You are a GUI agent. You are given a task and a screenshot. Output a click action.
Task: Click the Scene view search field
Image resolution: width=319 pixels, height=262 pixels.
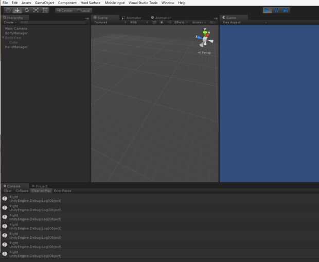(x=213, y=23)
